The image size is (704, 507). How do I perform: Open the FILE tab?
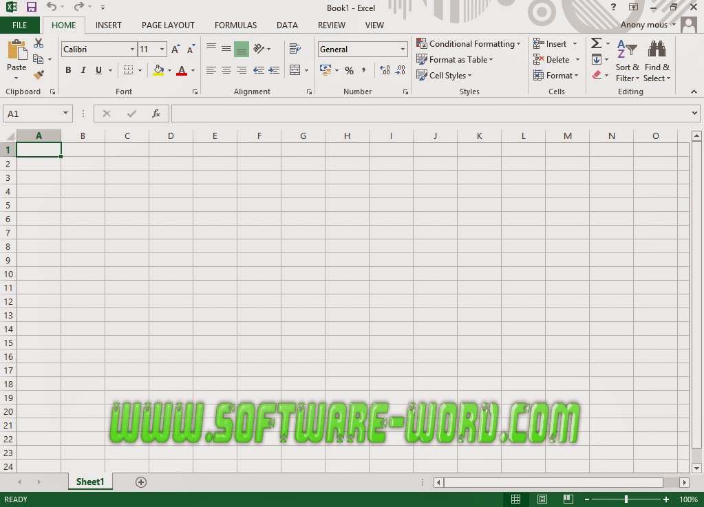[20, 25]
